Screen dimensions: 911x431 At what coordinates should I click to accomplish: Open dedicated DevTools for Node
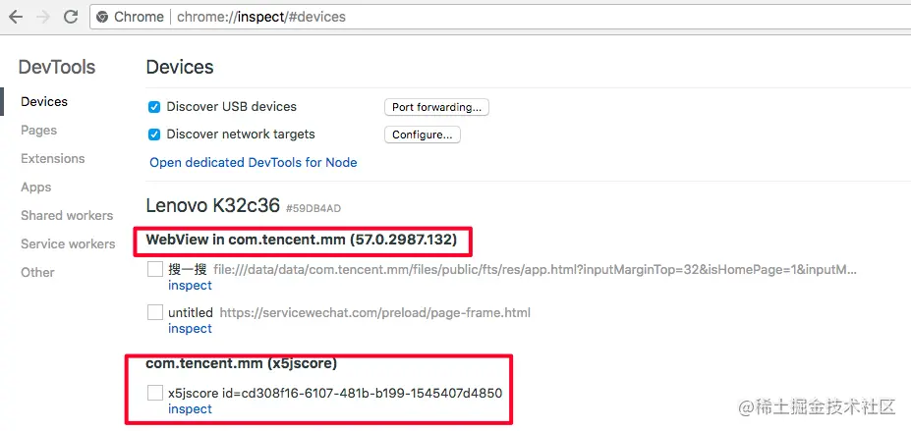coord(254,162)
